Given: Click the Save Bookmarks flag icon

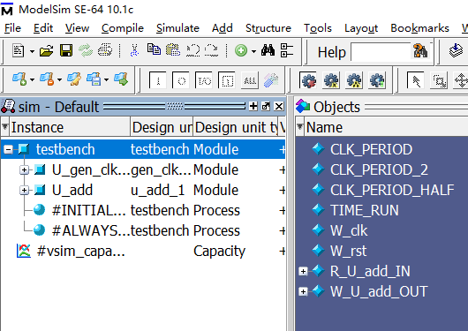Looking at the screenshot, I should (x=94, y=79).
